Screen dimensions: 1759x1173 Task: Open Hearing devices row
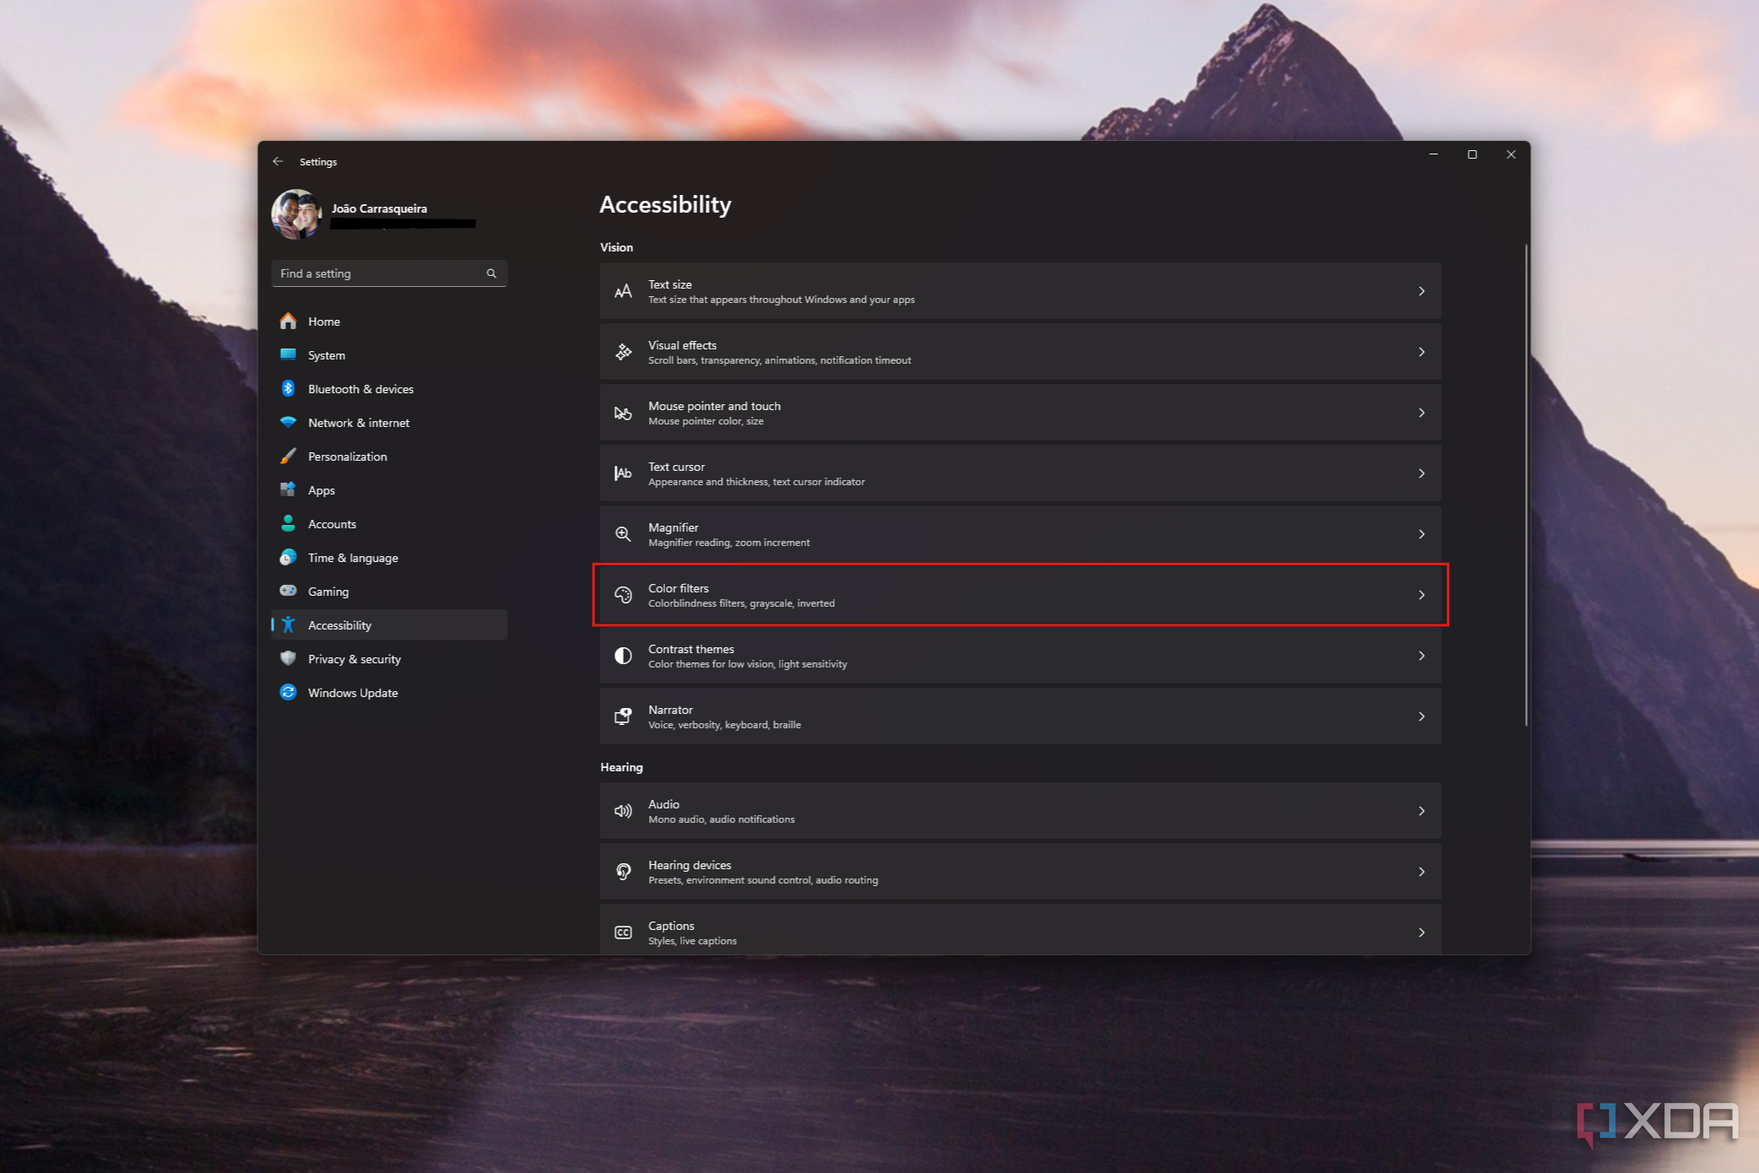(1020, 872)
